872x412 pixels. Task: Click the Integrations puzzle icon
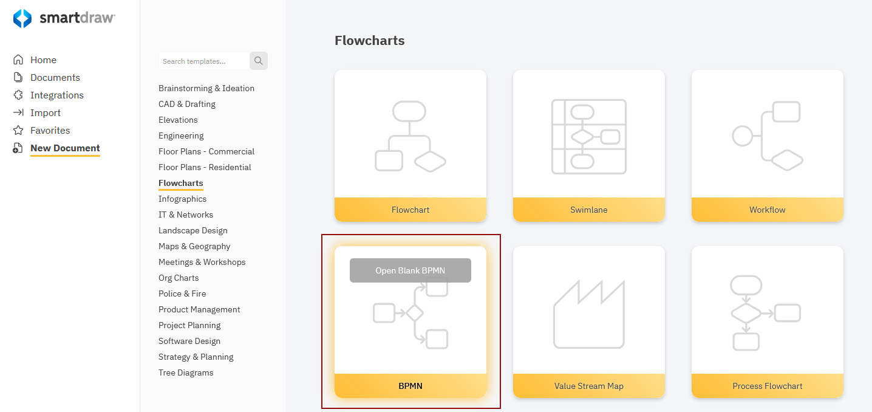(18, 95)
